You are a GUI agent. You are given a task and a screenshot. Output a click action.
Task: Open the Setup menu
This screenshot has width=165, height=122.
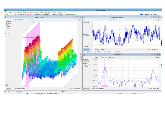(31, 12)
